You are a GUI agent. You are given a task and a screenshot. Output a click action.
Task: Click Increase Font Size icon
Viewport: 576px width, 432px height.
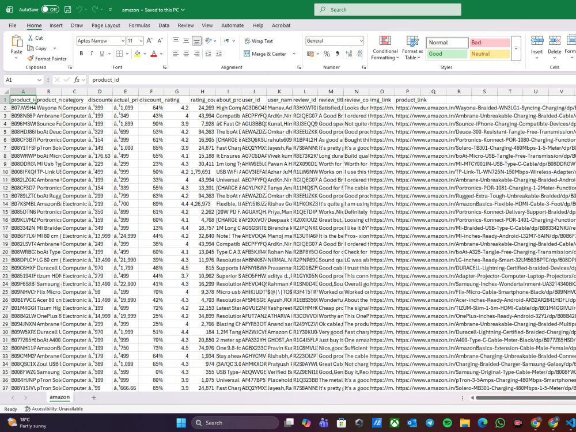pos(149,41)
